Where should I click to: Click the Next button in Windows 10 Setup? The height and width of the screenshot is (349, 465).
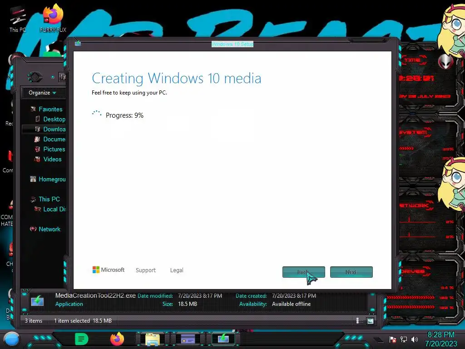pyautogui.click(x=351, y=272)
